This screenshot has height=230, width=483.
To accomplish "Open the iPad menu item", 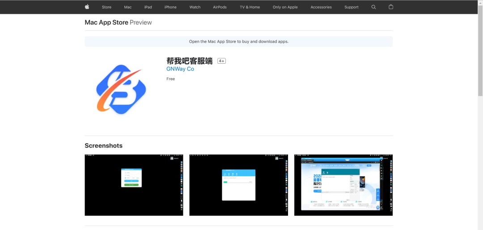I will 148,7.
